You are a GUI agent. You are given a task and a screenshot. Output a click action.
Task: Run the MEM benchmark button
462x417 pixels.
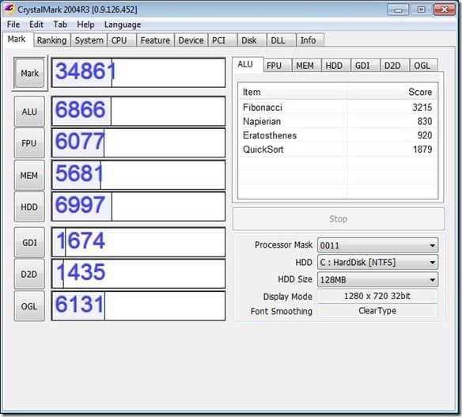coord(29,176)
